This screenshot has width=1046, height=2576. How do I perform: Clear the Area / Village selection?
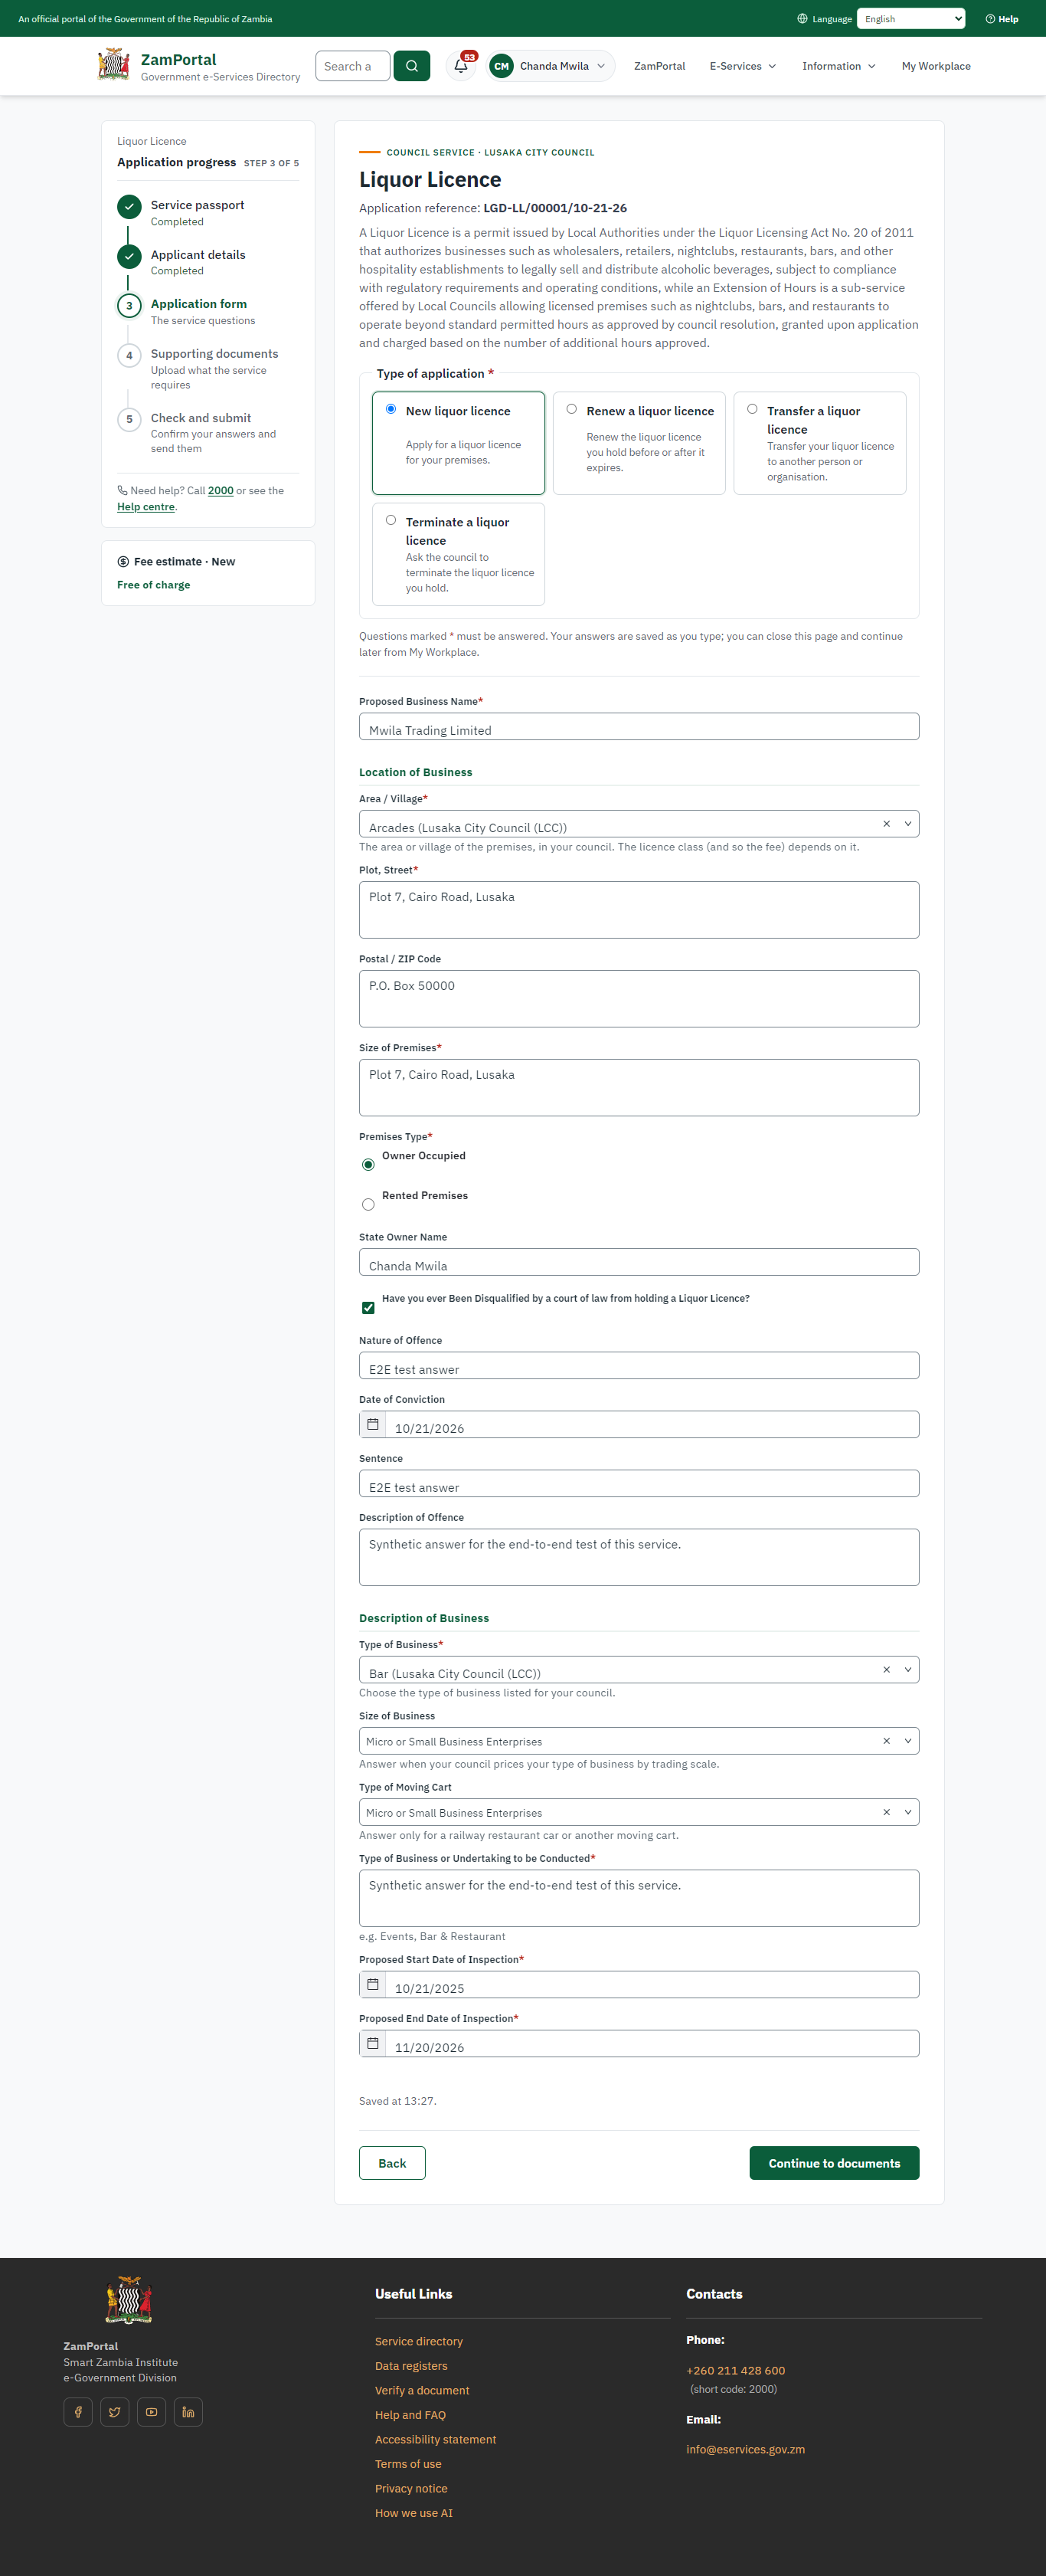886,824
